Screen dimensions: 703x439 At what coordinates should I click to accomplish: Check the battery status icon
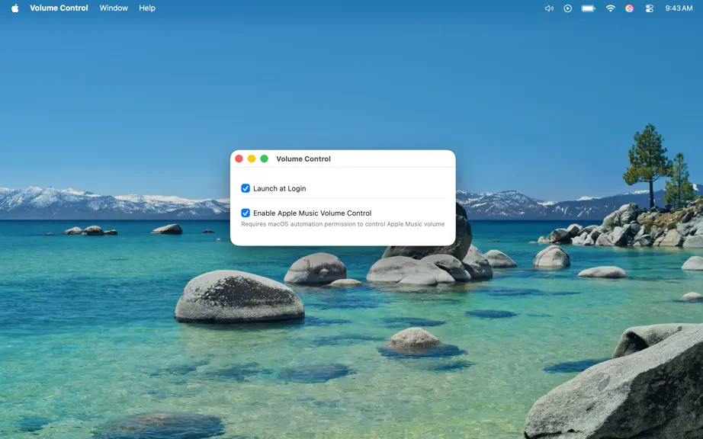(x=588, y=8)
